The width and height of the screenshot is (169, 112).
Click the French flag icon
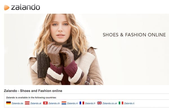coord(82,103)
